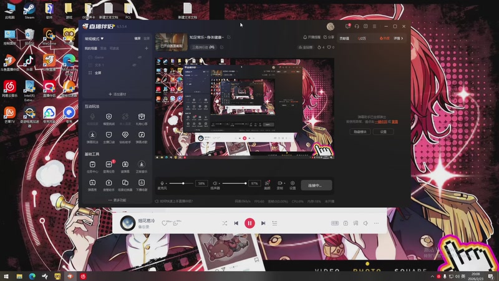Open the room manager helper tool

109,185
